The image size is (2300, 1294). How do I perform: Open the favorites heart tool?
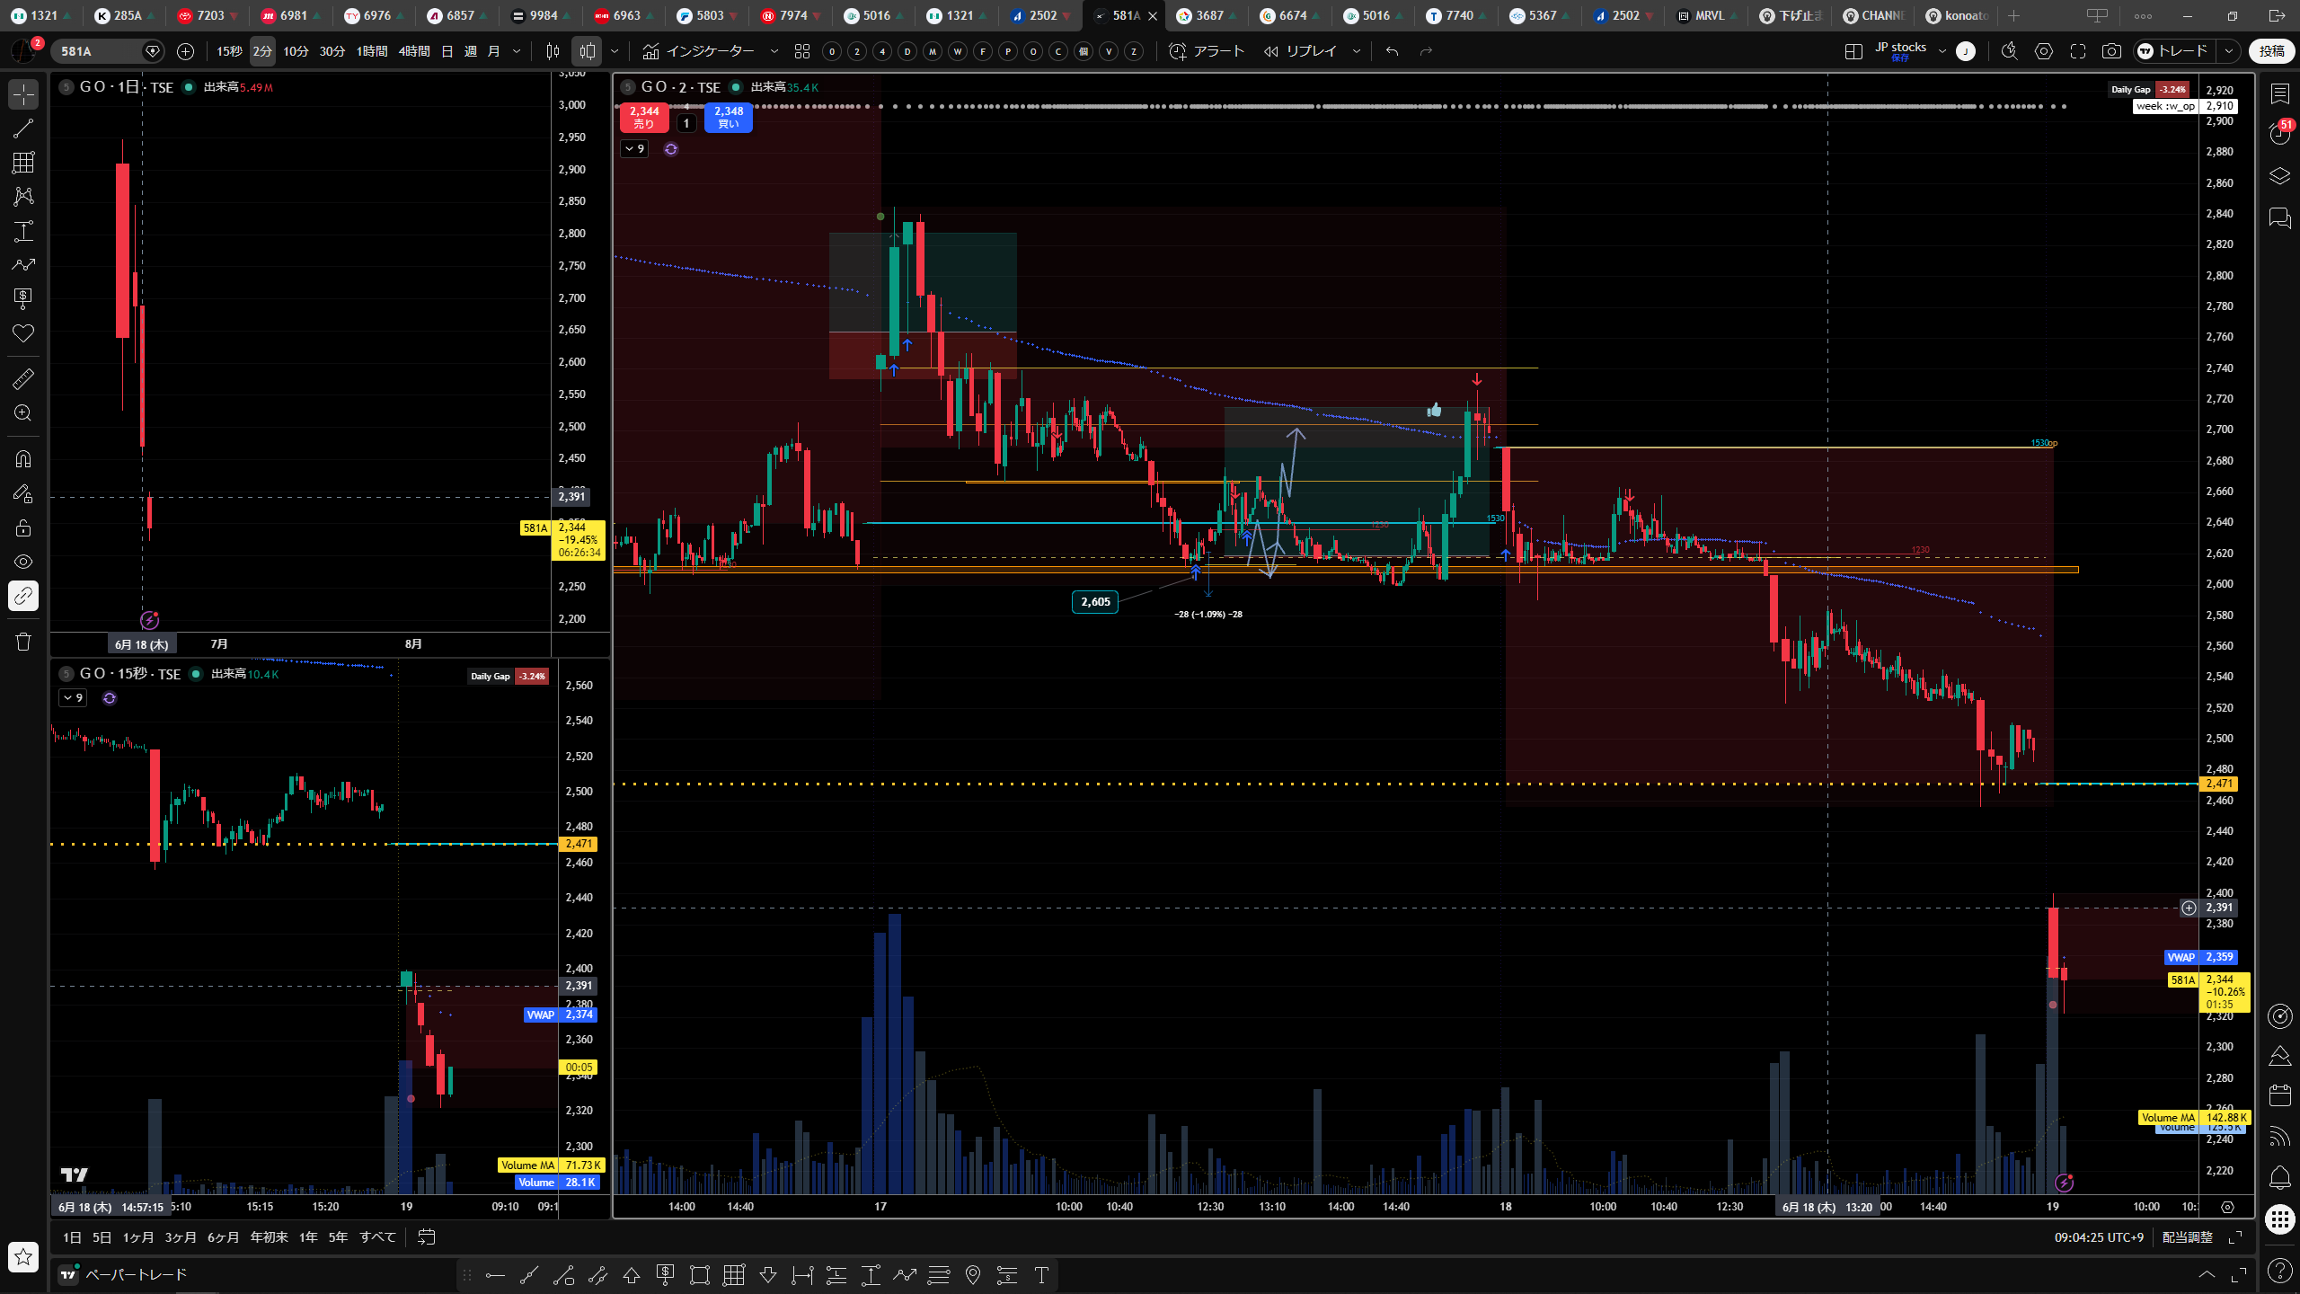[23, 333]
